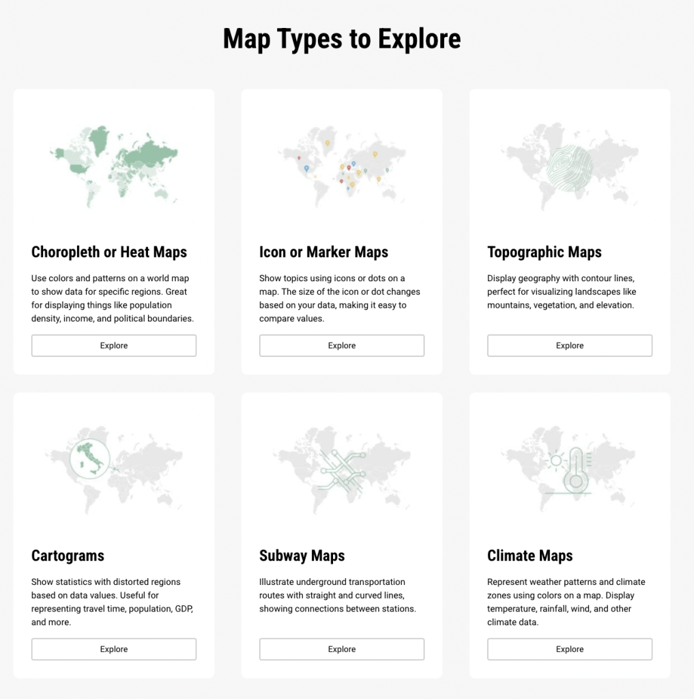
Task: Select the Explore button for Cartograms
Action: (x=114, y=649)
